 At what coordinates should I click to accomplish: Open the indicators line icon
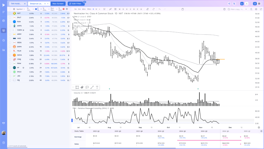[110, 9]
